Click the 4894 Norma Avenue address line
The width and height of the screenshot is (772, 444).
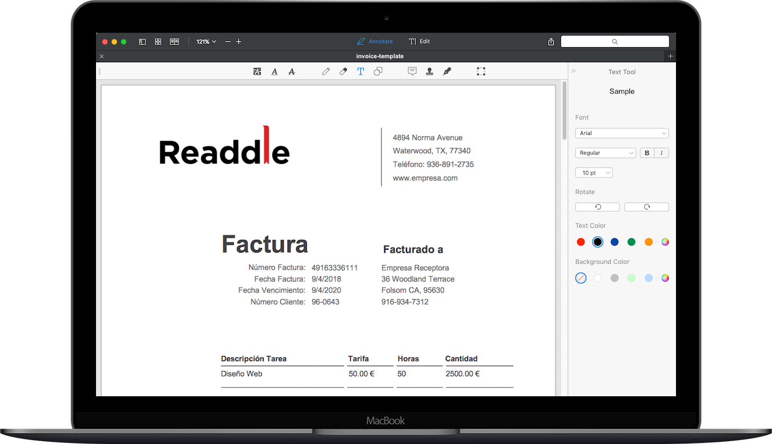427,138
